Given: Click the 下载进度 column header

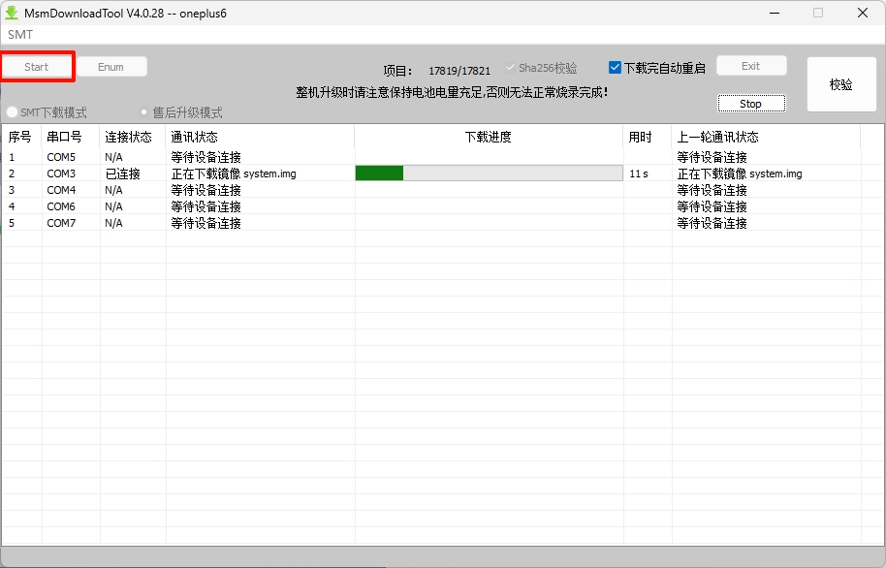Looking at the screenshot, I should click(x=488, y=138).
